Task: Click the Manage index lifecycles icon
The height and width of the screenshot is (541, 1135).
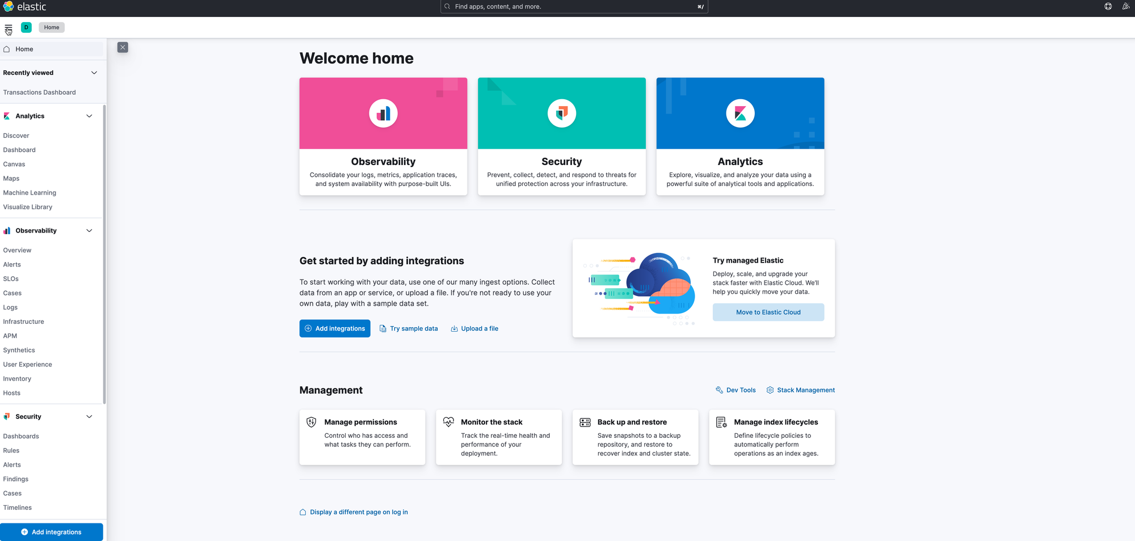Action: point(721,422)
